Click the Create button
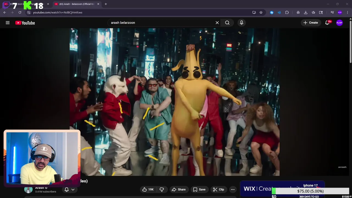Image resolution: width=352 pixels, height=198 pixels. pos(311,23)
